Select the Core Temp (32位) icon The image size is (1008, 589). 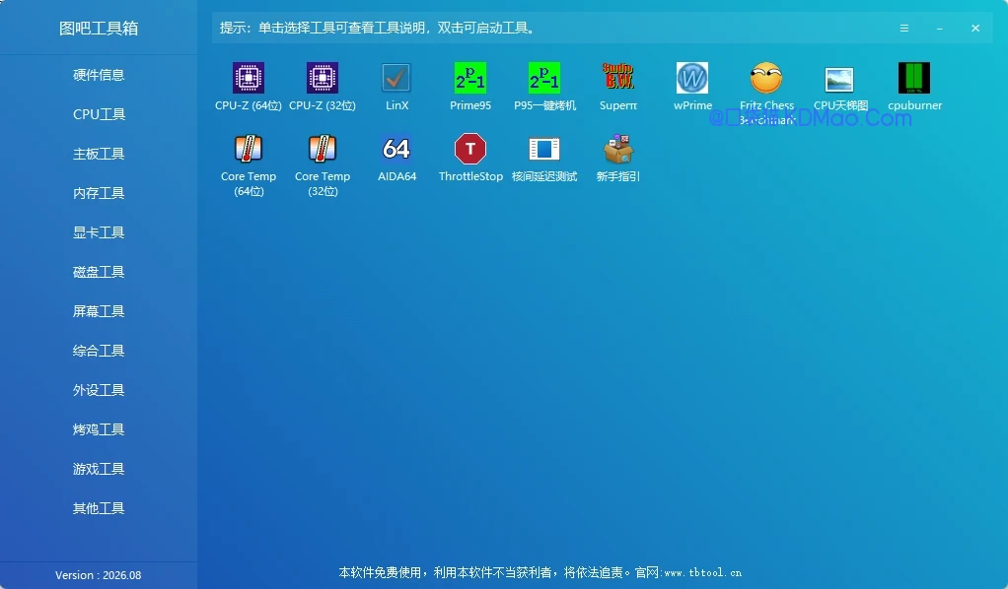pyautogui.click(x=323, y=149)
